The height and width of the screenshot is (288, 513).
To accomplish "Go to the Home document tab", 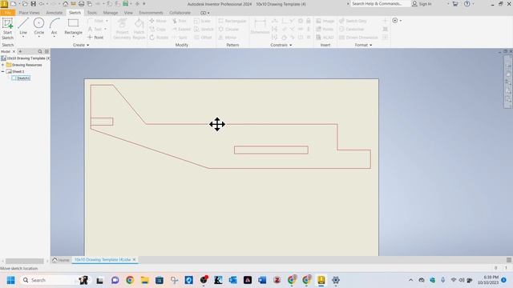I will (x=61, y=260).
